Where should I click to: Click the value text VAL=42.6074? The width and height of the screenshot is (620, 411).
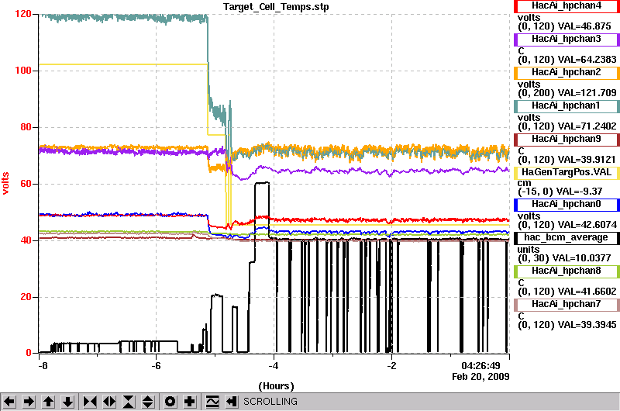(x=587, y=225)
